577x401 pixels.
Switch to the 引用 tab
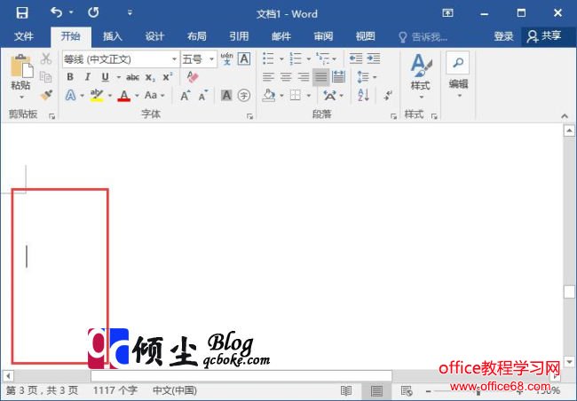coord(239,36)
